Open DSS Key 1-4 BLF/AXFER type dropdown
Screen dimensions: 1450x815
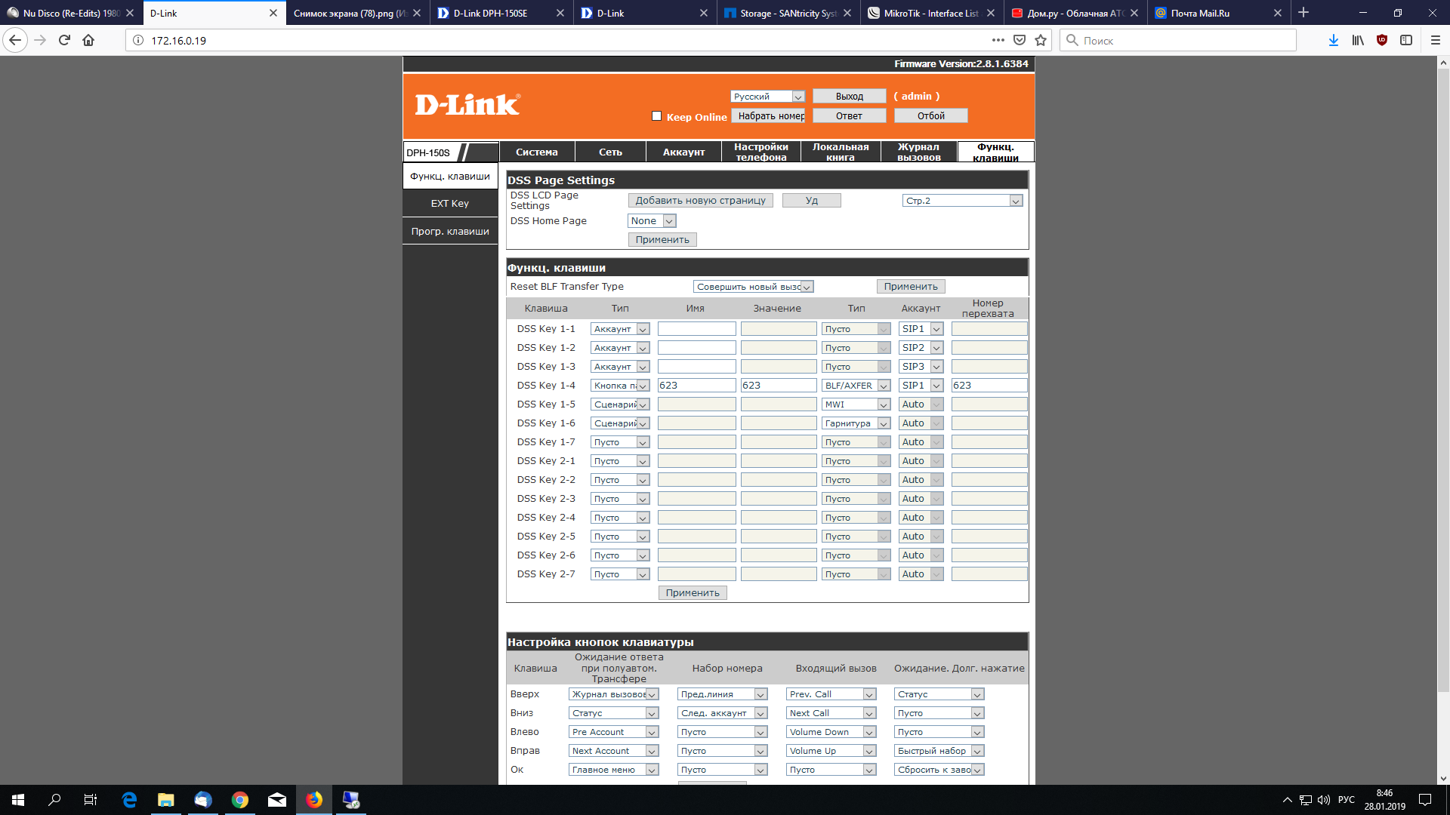tap(856, 386)
